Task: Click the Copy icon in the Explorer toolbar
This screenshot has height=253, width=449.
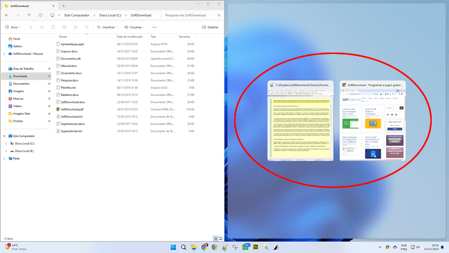Action: pyautogui.click(x=42, y=27)
